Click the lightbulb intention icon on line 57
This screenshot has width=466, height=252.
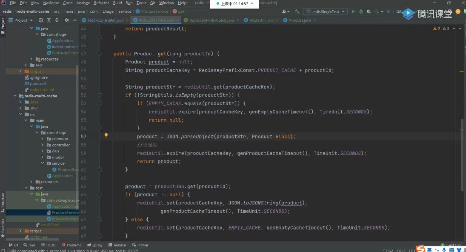(x=106, y=136)
